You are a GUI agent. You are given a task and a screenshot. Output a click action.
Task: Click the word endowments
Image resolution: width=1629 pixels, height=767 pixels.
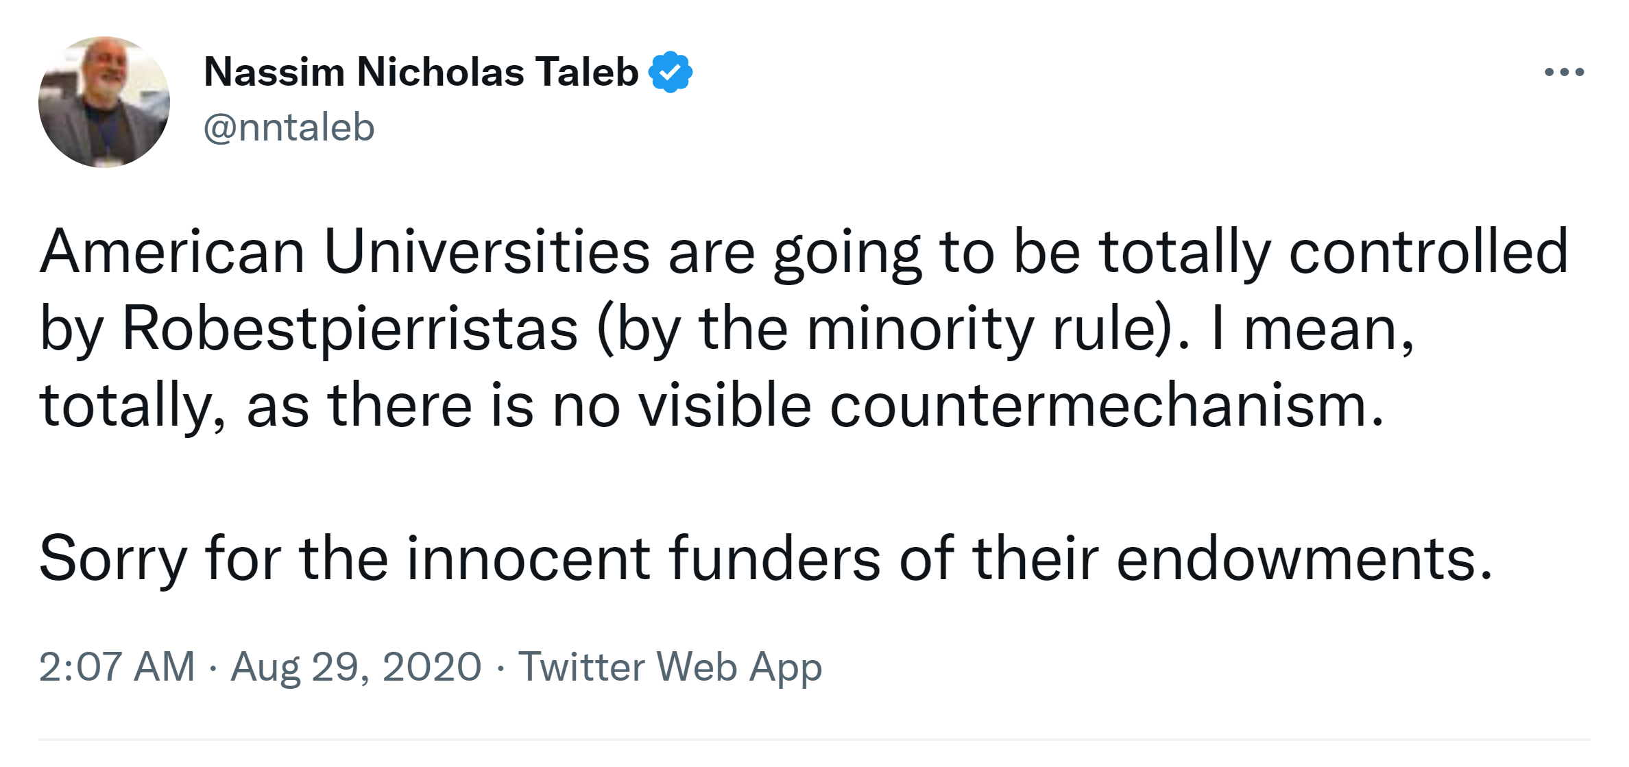[1303, 559]
